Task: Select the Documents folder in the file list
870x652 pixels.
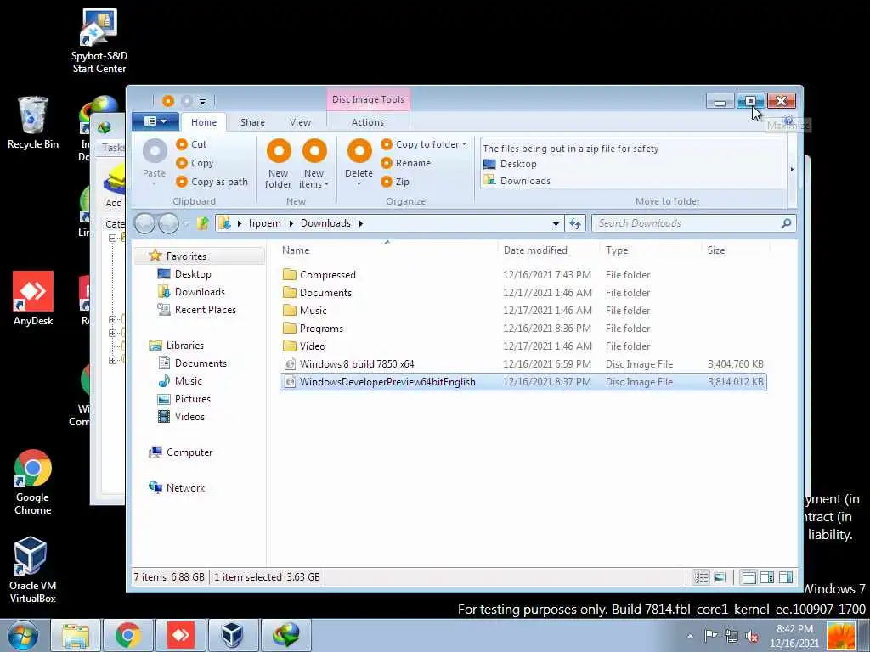Action: (x=523, y=293)
